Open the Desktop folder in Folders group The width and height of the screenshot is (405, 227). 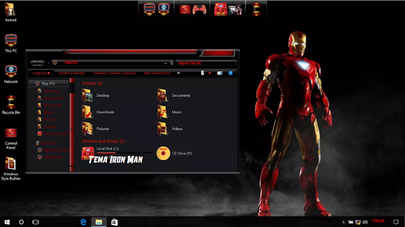click(96, 95)
